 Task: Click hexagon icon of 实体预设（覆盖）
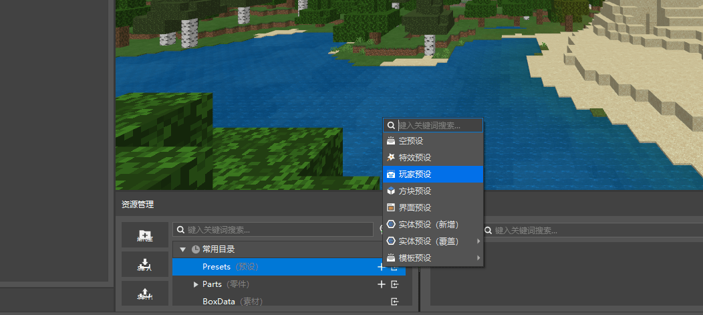click(391, 241)
